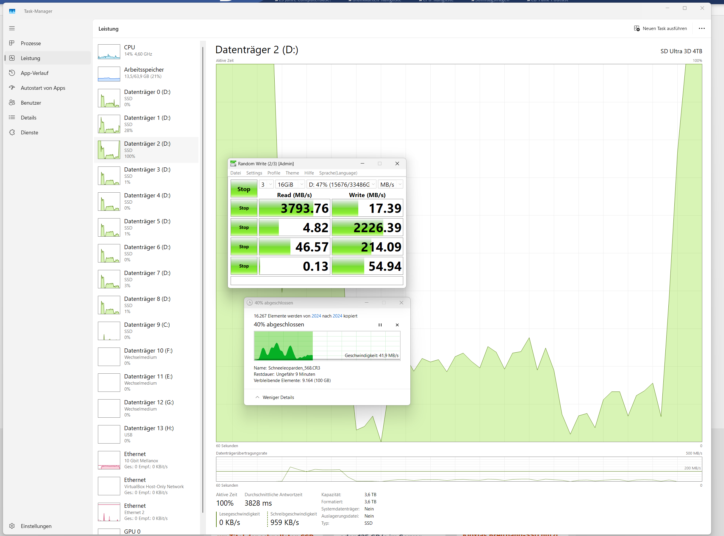Collapse Weniger Details in copy dialog
The image size is (724, 536).
pyautogui.click(x=275, y=397)
